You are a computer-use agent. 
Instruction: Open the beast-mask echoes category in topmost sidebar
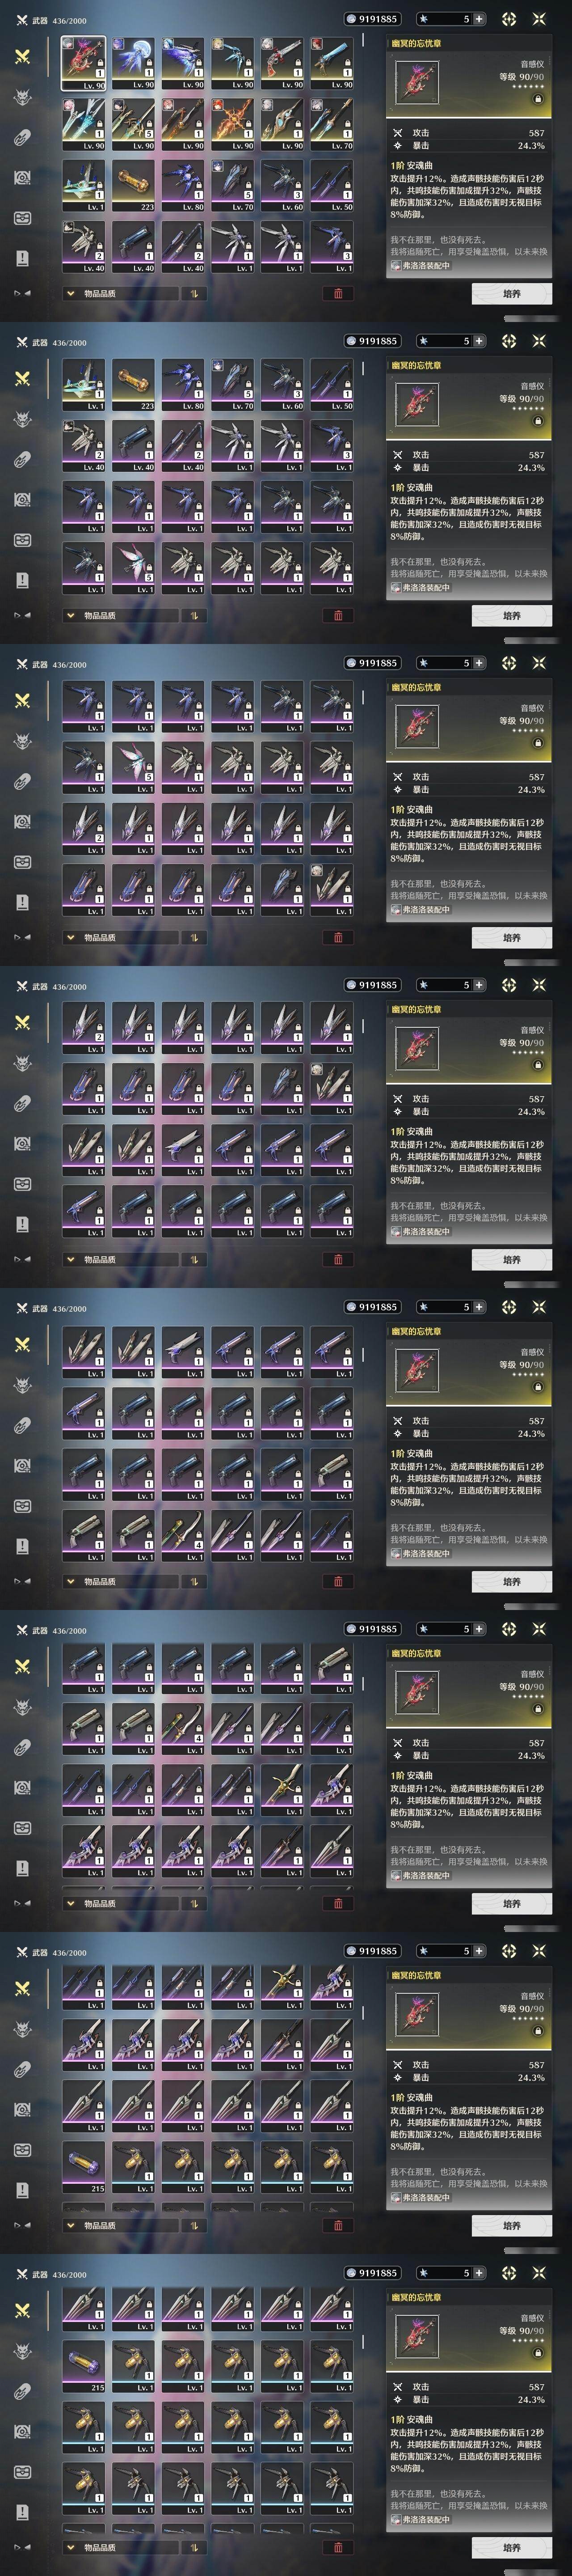[22, 97]
